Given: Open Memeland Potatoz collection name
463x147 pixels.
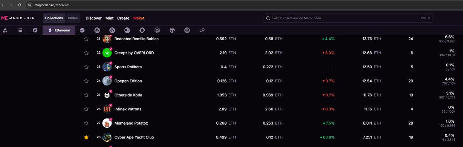Looking at the screenshot, I should [132, 123].
